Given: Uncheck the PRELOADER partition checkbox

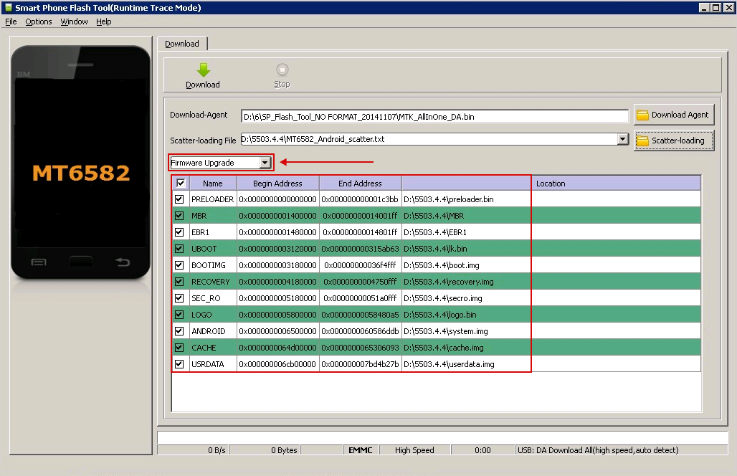Looking at the screenshot, I should coord(180,199).
